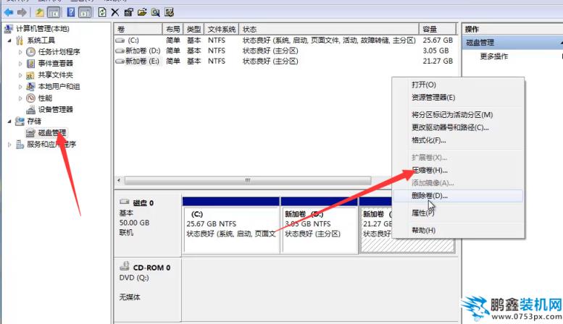Click the black X delete toolbar icon
The width and height of the screenshot is (563, 324).
click(x=115, y=12)
